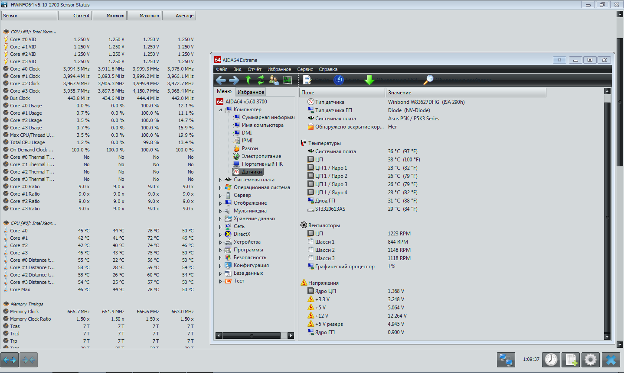Click left arrow of tree horizontal scrollbar

(219, 336)
